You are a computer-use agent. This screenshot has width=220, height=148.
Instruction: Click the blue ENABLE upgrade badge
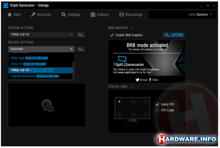[177, 35]
